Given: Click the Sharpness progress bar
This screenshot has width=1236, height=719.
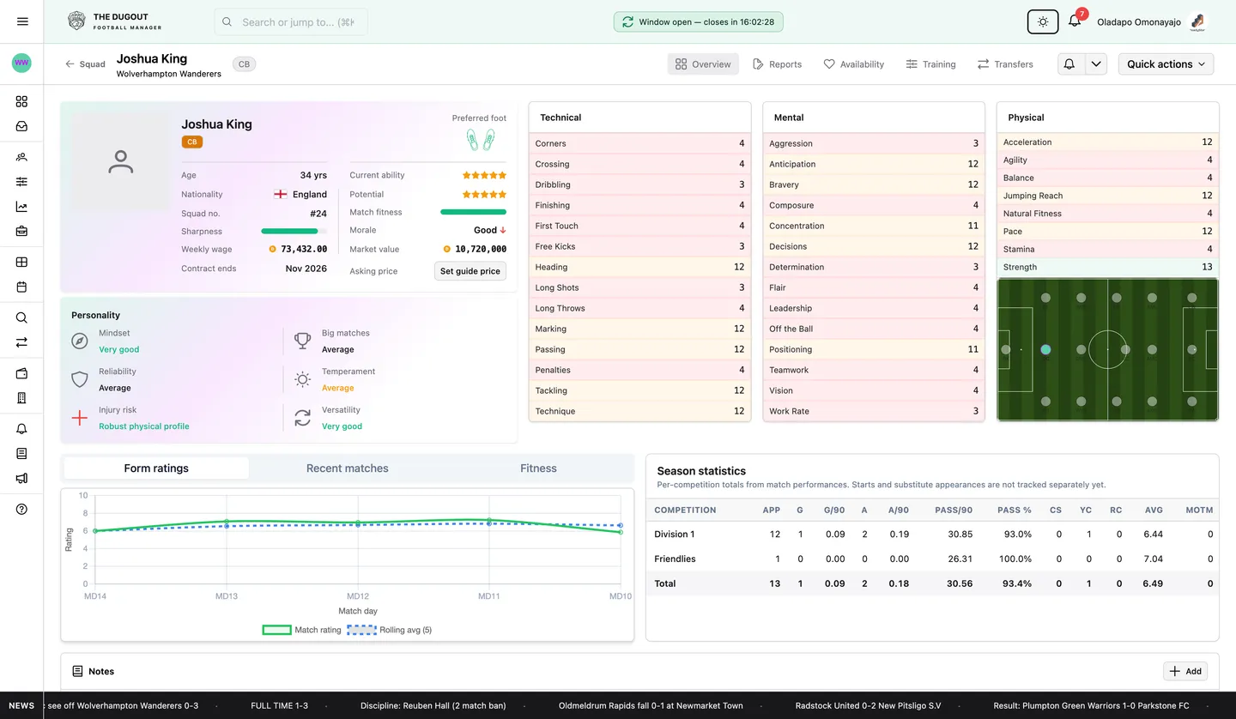Looking at the screenshot, I should point(294,231).
